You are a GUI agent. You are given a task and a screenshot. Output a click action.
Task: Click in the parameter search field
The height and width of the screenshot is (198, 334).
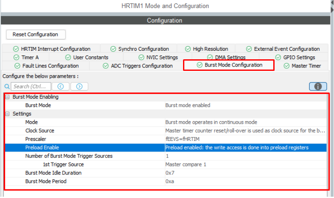click(x=31, y=87)
